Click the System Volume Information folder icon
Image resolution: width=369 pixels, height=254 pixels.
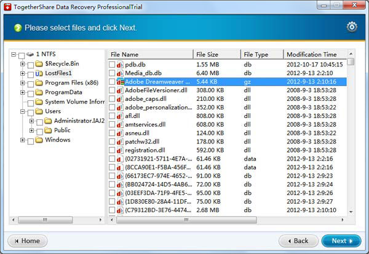[x=39, y=101]
